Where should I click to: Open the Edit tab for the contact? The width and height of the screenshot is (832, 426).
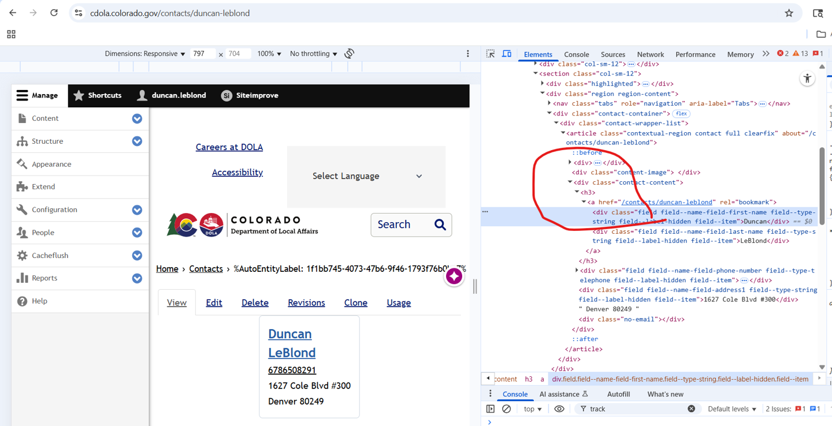coord(214,302)
